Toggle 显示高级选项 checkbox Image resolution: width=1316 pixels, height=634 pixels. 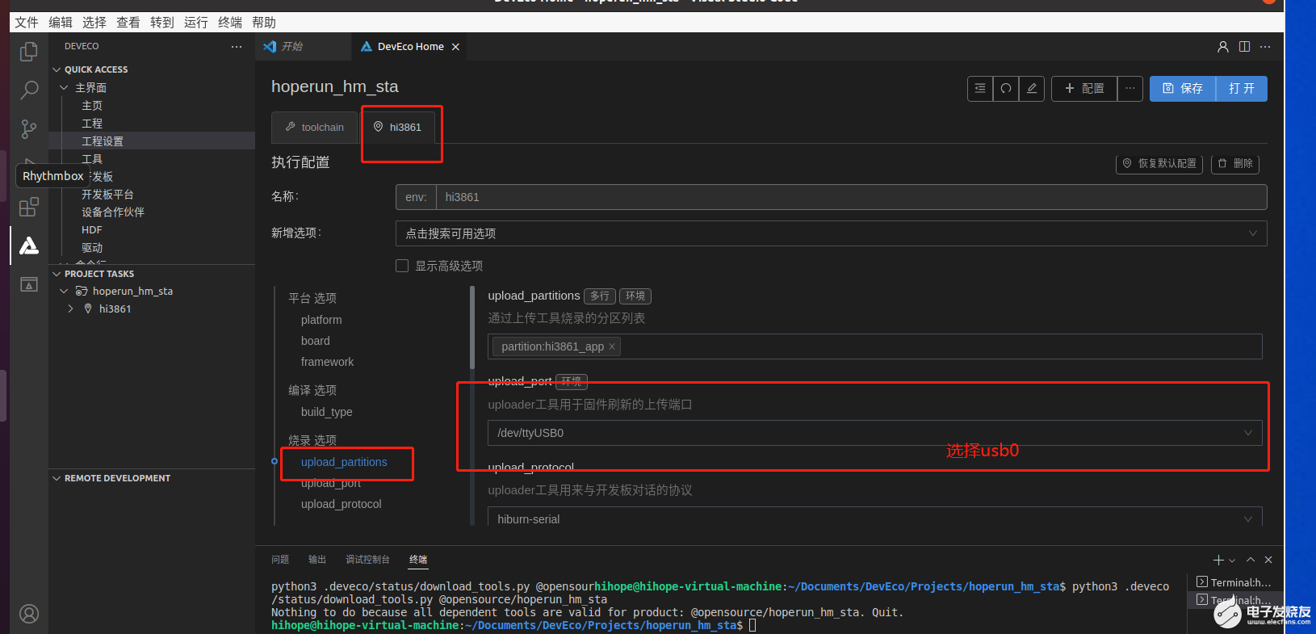coord(402,266)
